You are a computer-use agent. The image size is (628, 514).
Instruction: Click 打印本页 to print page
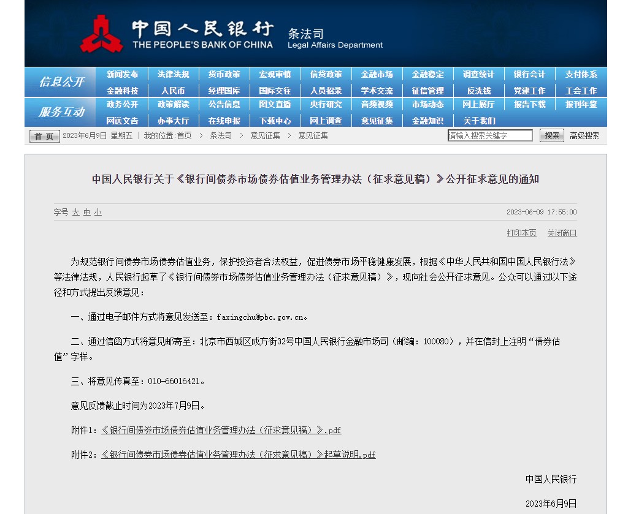[x=521, y=233]
